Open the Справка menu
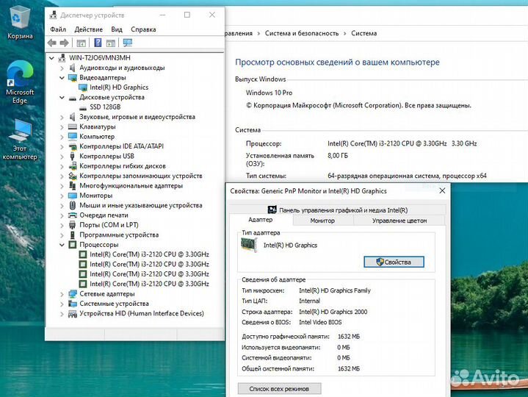Screen dimensions: 528x397 point(143,29)
